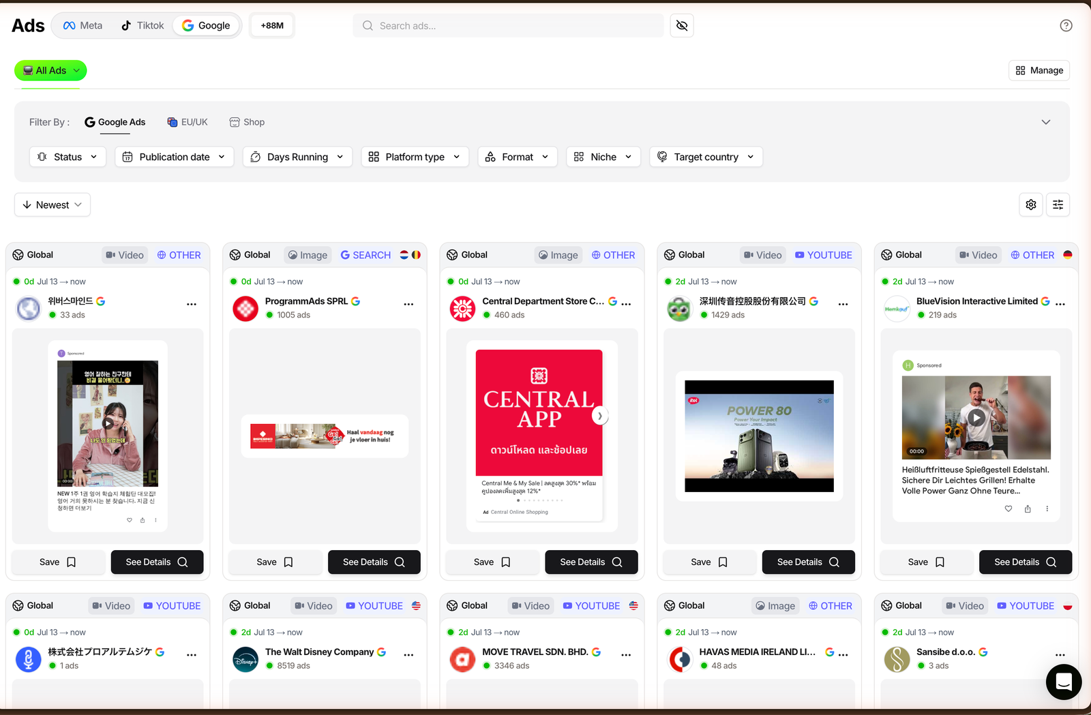Open the chat support bubble
Screen dimensions: 1091x715
(1064, 682)
